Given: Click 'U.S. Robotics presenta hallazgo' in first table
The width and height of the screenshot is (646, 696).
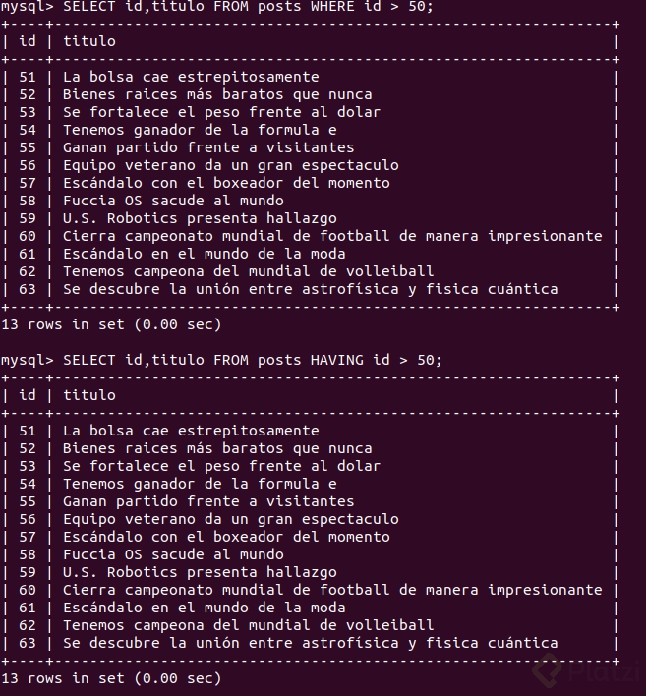Looking at the screenshot, I should pyautogui.click(x=200, y=218).
